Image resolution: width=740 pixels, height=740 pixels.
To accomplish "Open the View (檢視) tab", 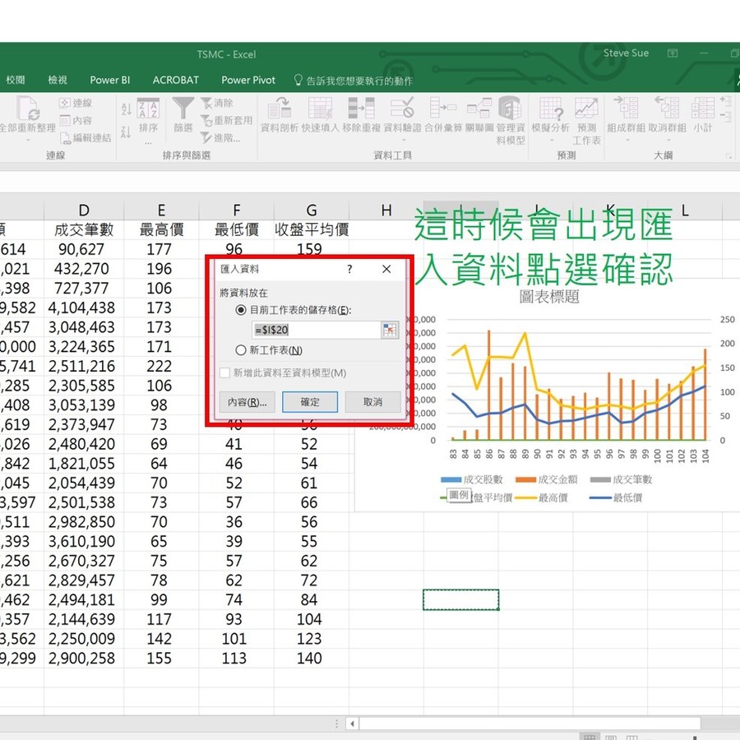I will (x=58, y=80).
